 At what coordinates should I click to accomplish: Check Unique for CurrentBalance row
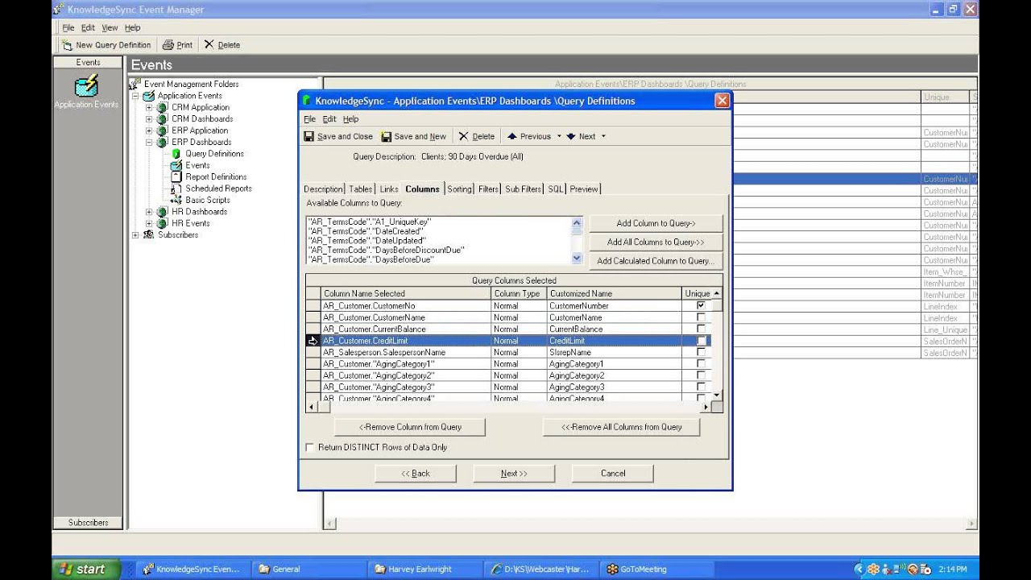tap(701, 329)
